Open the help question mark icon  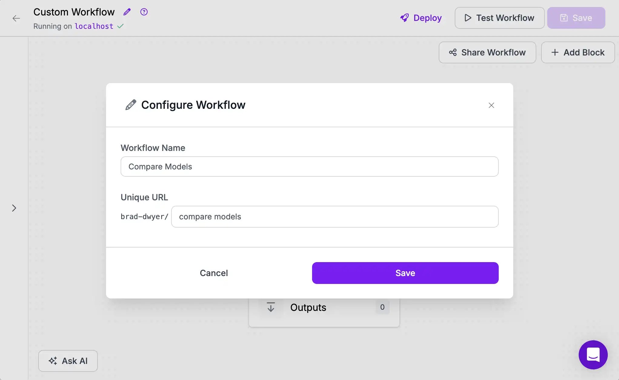coord(144,12)
